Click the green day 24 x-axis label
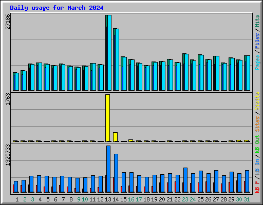263x205 pixels. pyautogui.click(x=193, y=199)
